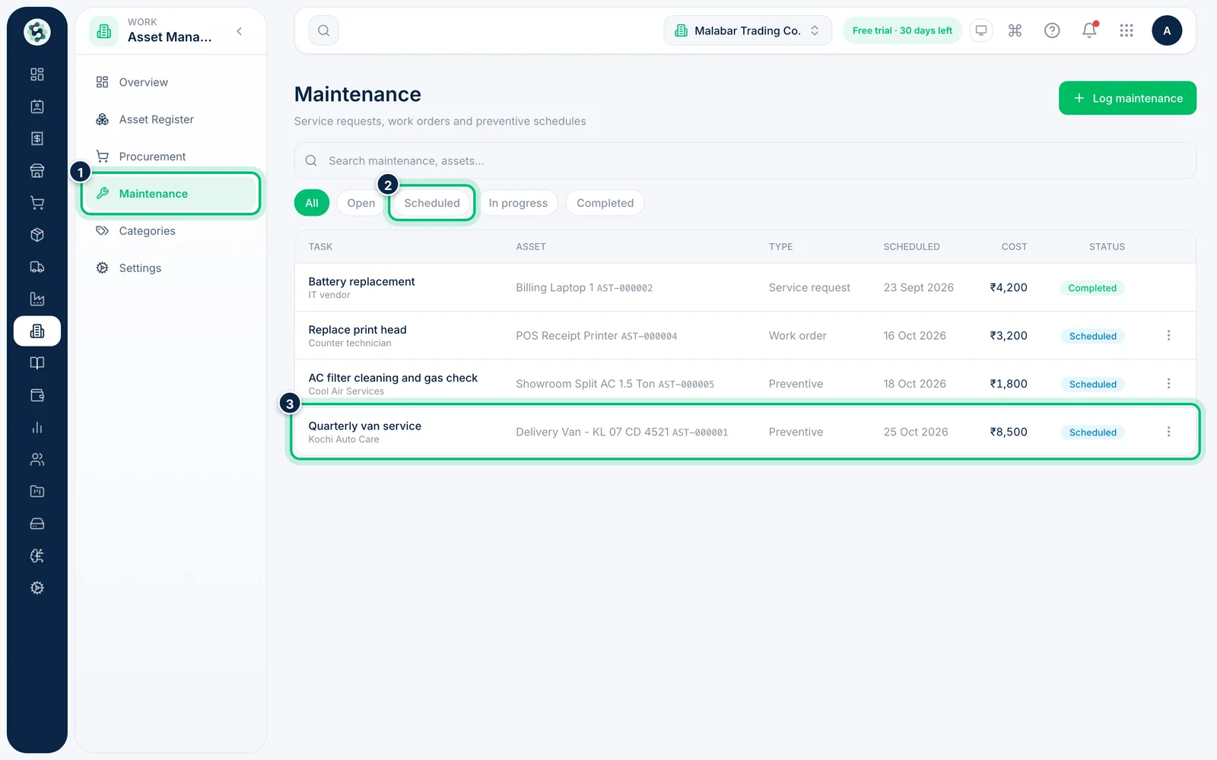This screenshot has width=1217, height=760.
Task: Open the help question mark icon
Action: click(x=1052, y=30)
